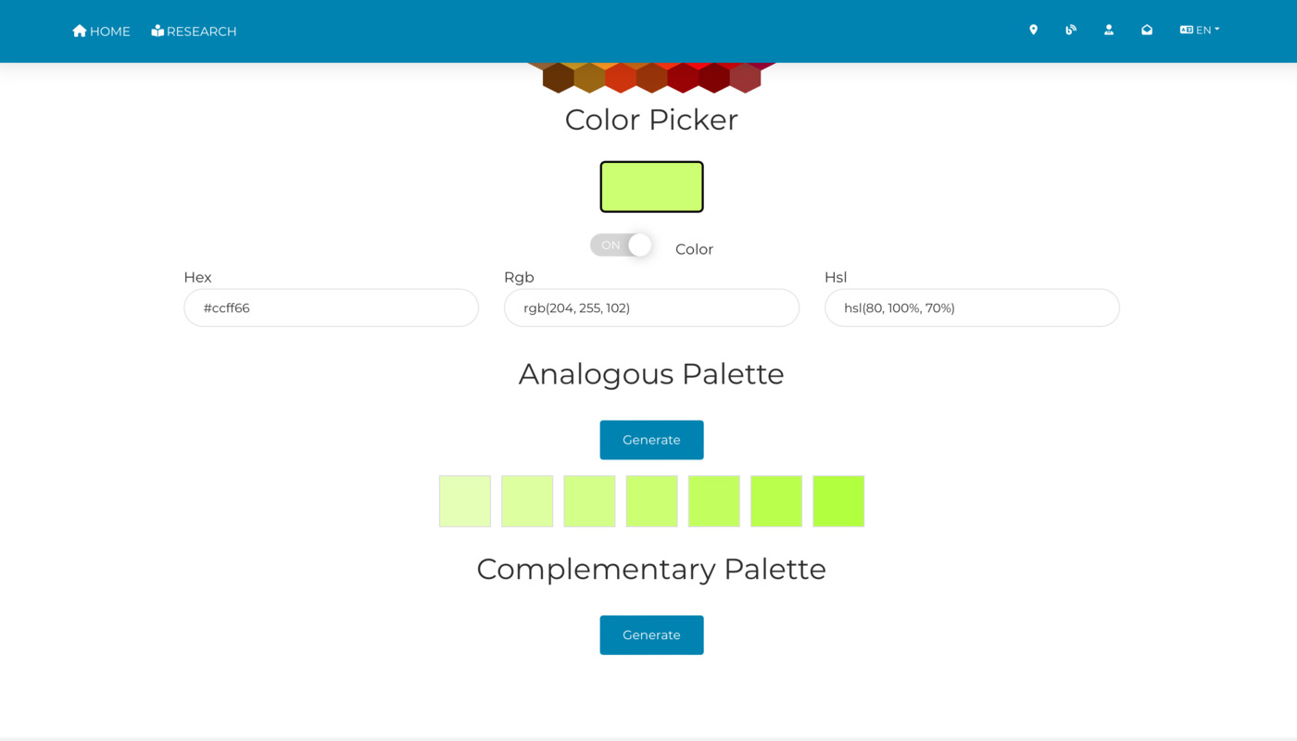The width and height of the screenshot is (1297, 741).
Task: Click the house icon beside HOME
Action: 80,31
